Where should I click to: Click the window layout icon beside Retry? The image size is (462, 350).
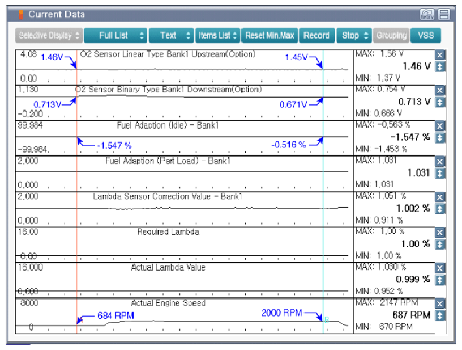coord(444,14)
